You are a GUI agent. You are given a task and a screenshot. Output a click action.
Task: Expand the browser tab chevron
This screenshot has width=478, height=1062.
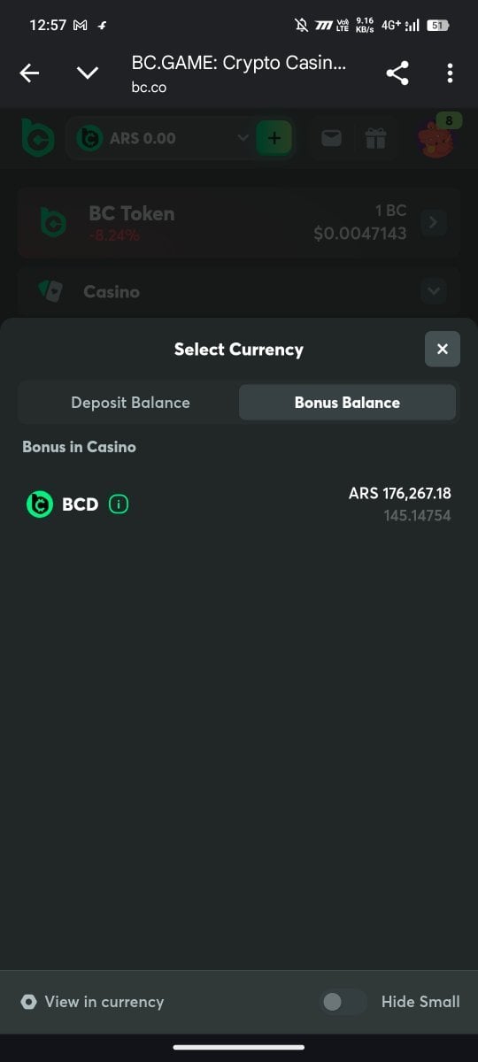[x=88, y=73]
